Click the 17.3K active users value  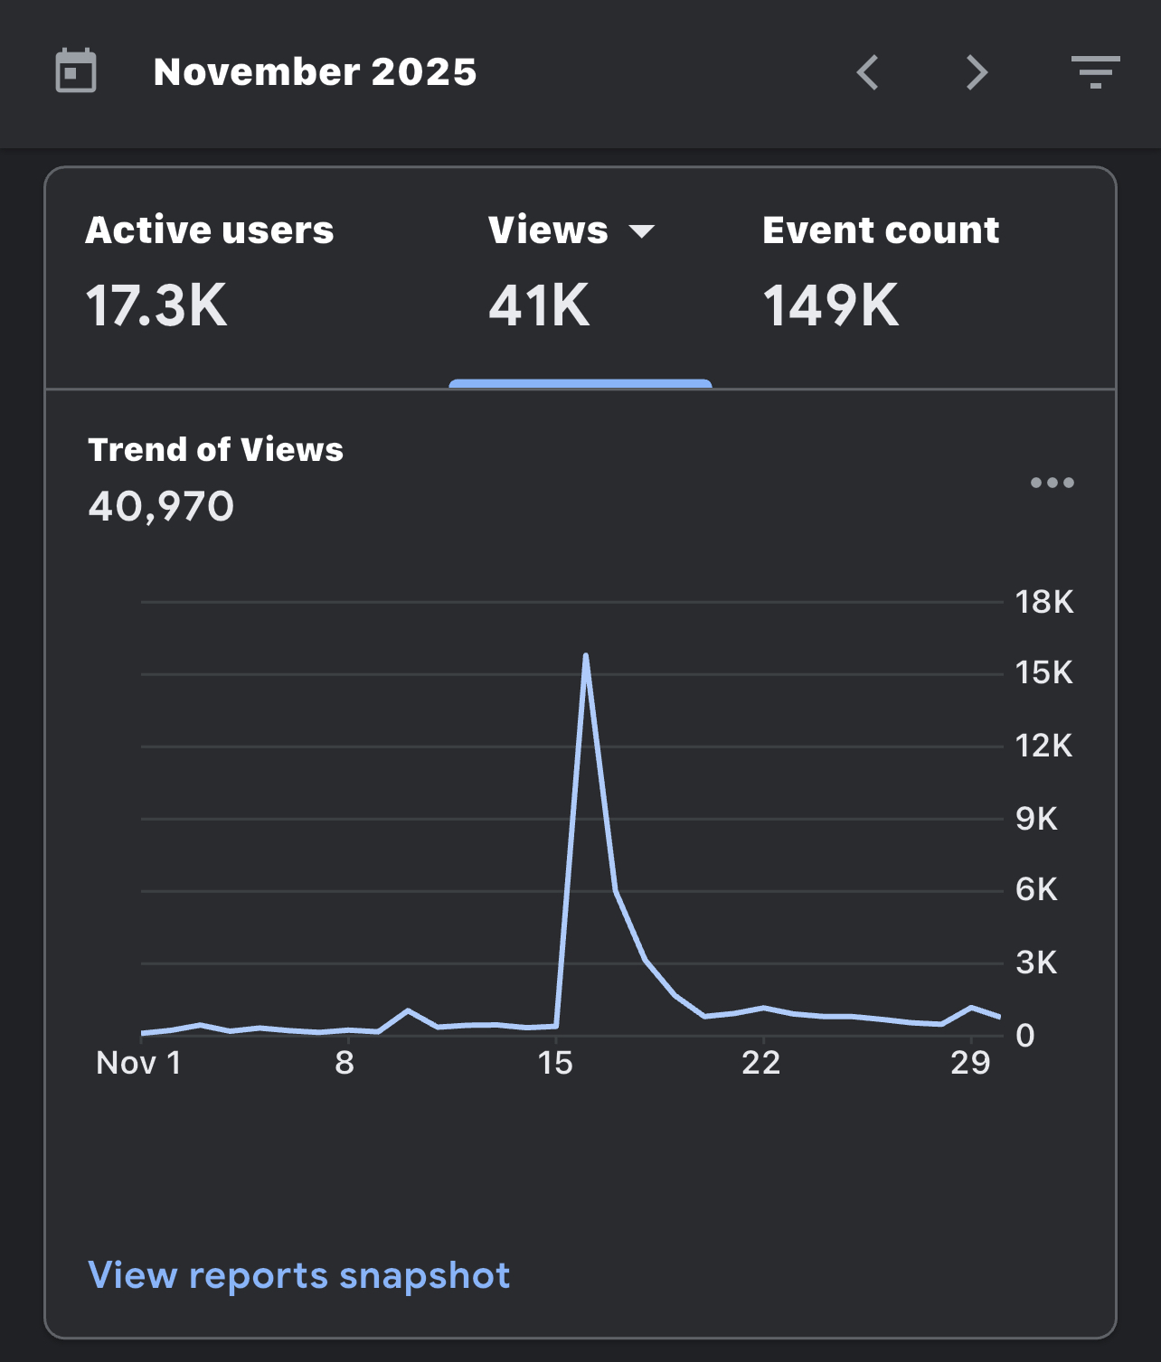[x=156, y=305]
